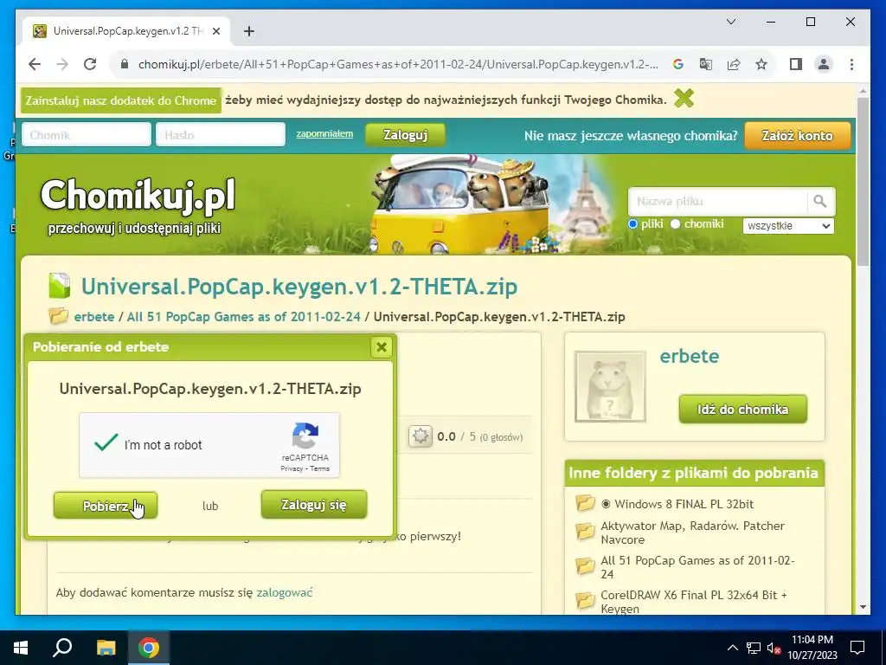Click the Hasło password field
The image size is (886, 665).
(221, 134)
